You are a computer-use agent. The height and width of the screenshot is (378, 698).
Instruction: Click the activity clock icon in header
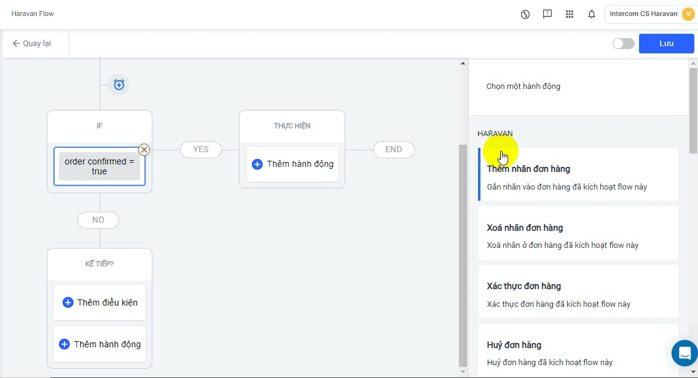(525, 14)
